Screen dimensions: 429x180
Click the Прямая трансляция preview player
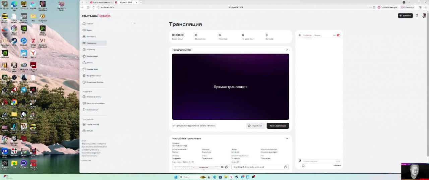coord(231,87)
